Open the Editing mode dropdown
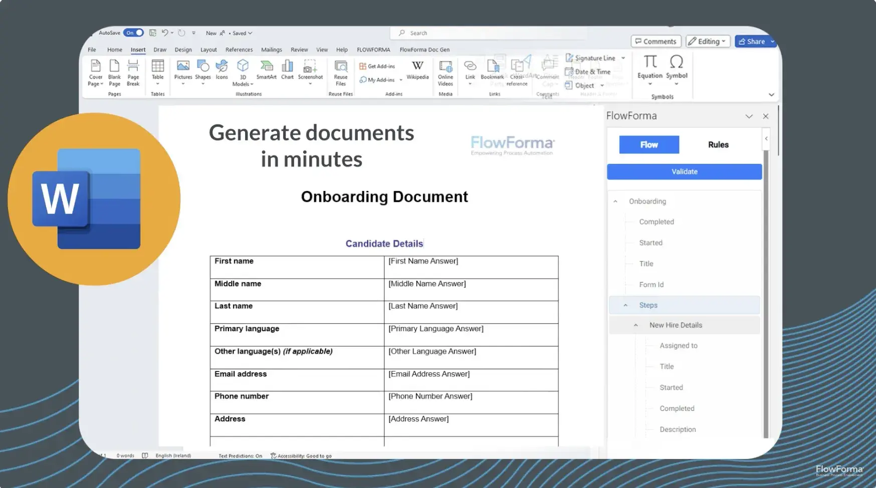 pos(708,41)
